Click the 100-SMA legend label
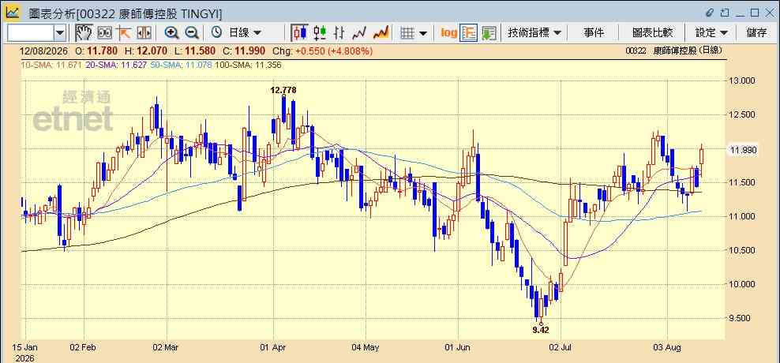The image size is (780, 363). (x=247, y=65)
